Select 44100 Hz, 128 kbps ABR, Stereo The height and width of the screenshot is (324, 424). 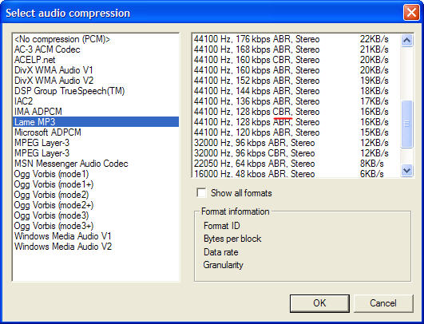[296, 122]
